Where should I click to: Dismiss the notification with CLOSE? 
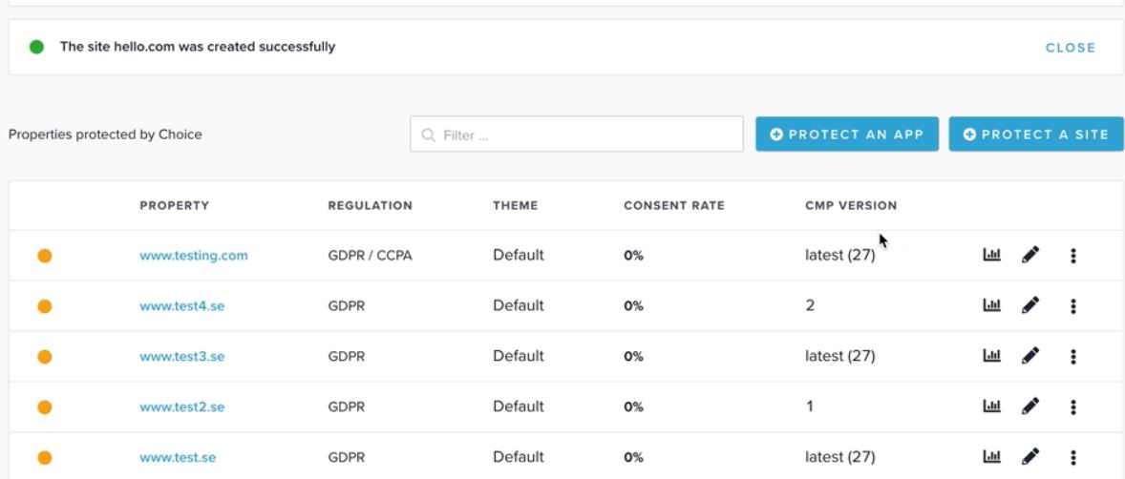point(1070,48)
